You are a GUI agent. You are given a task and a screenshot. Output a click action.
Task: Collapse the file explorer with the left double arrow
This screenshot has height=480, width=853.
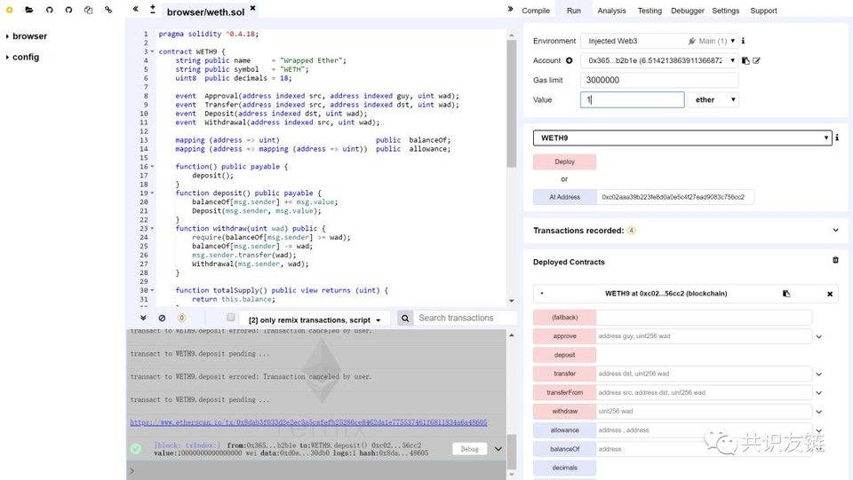pos(135,9)
